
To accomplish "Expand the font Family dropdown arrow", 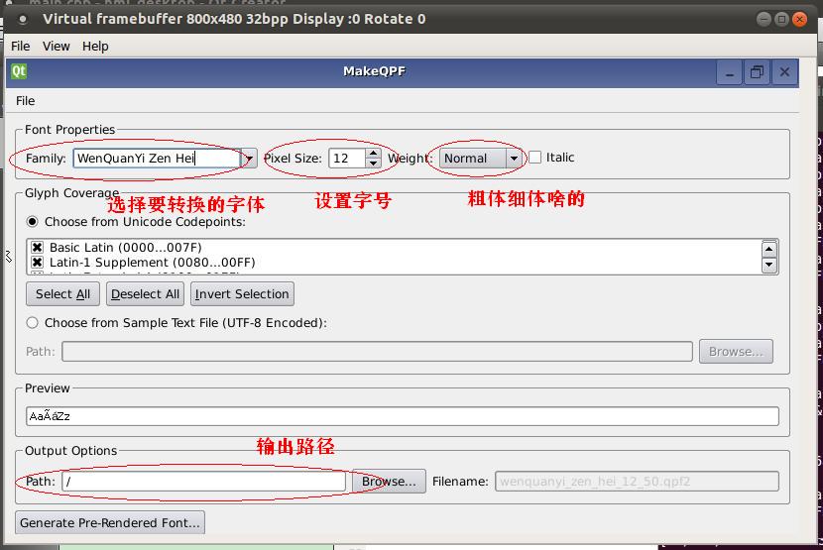I will (x=249, y=158).
